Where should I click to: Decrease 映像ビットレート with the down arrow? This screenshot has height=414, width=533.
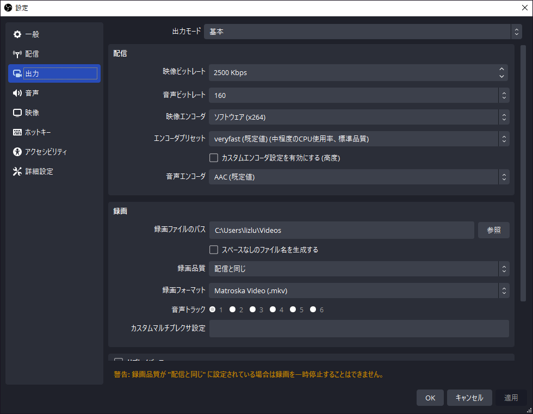(501, 77)
